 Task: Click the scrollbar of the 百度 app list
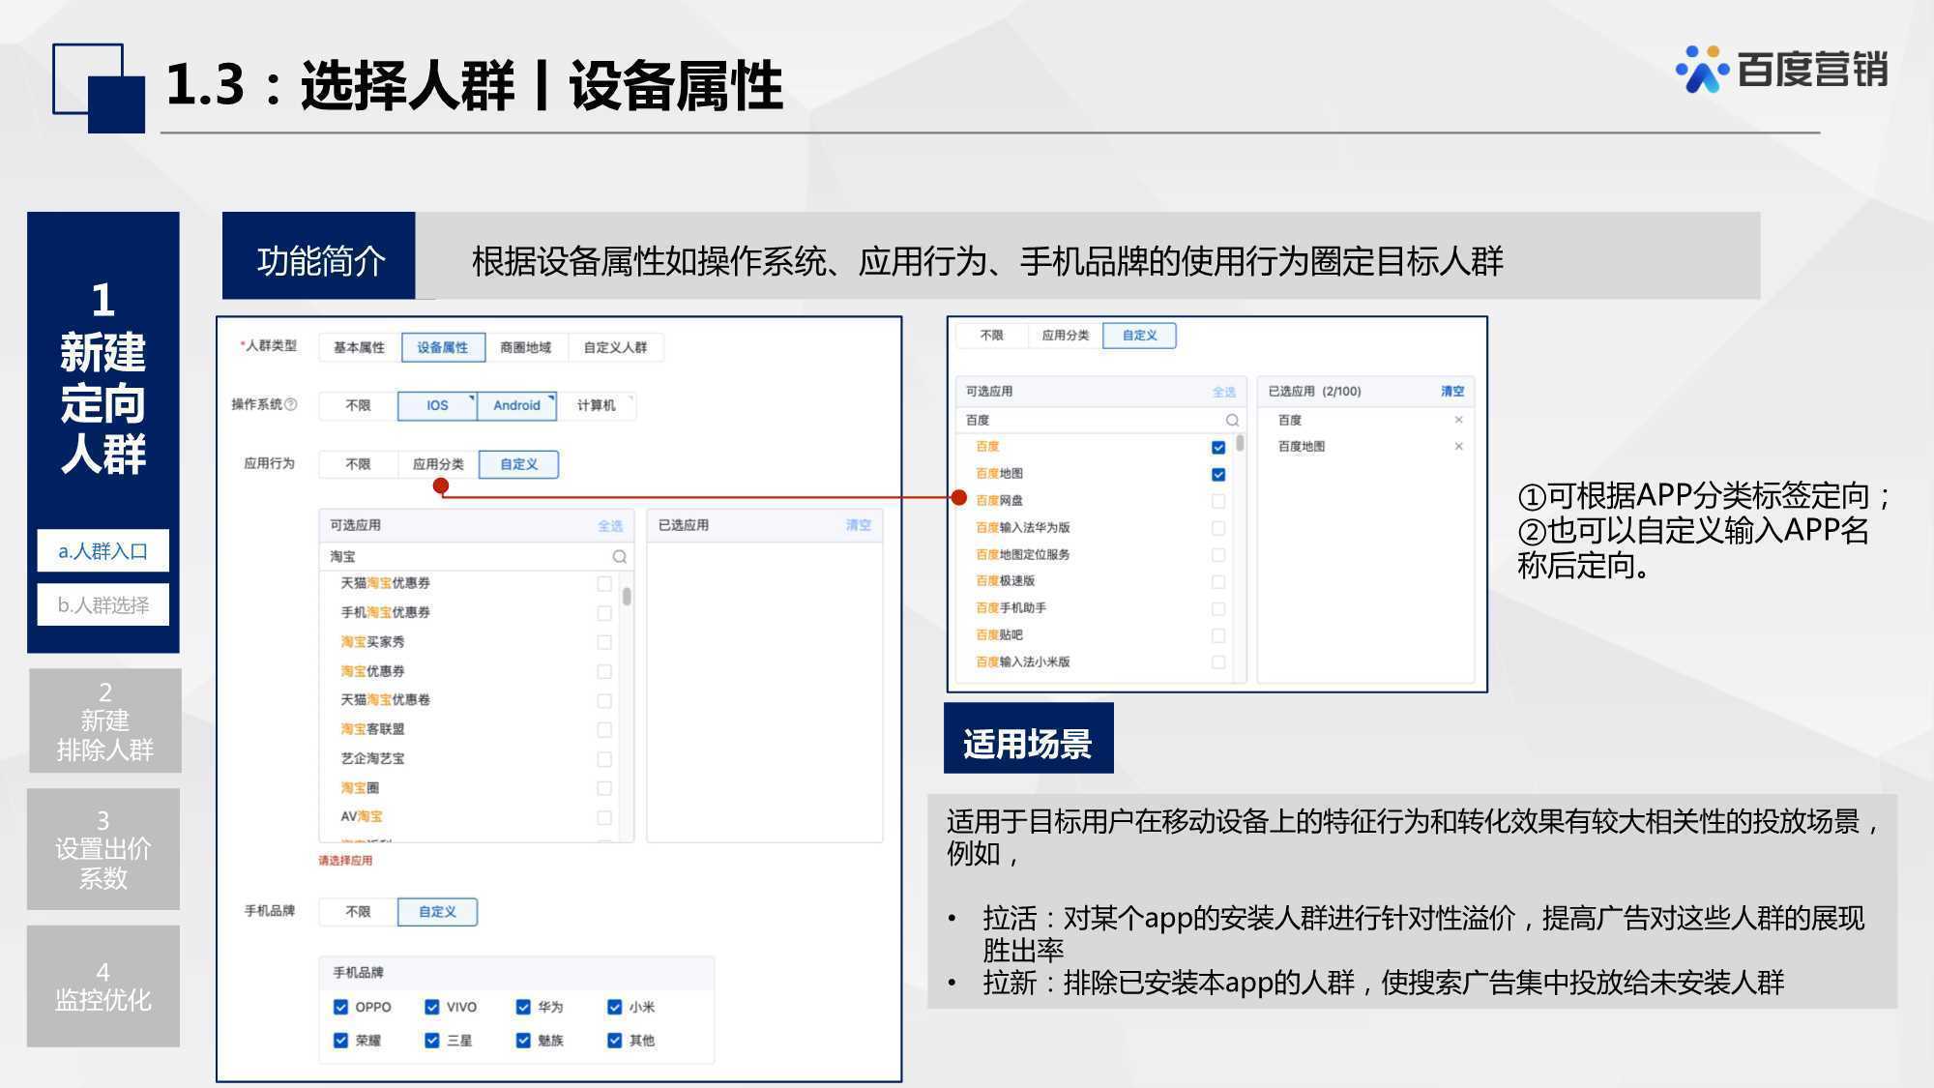[x=1240, y=443]
